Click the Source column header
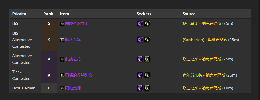The height and width of the screenshot is (100, 260). pyautogui.click(x=189, y=14)
